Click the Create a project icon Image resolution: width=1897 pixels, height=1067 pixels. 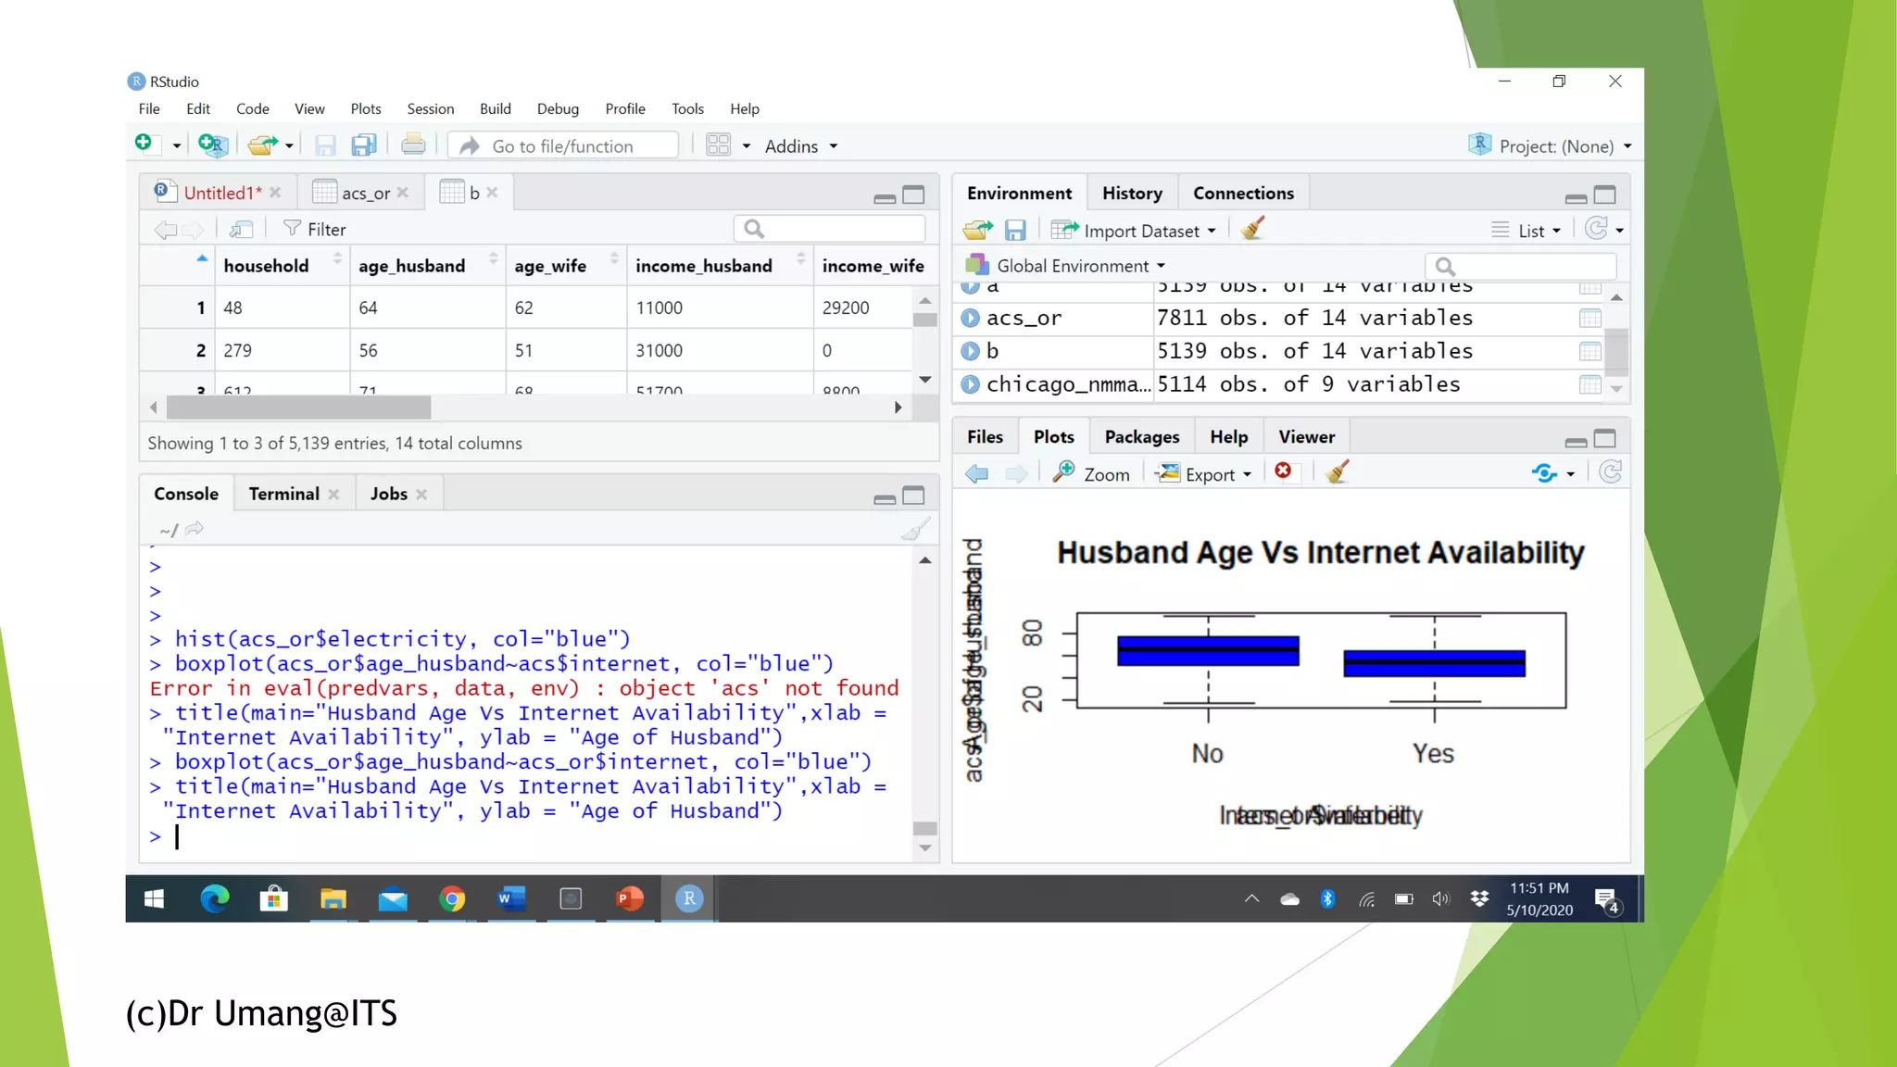(x=212, y=144)
